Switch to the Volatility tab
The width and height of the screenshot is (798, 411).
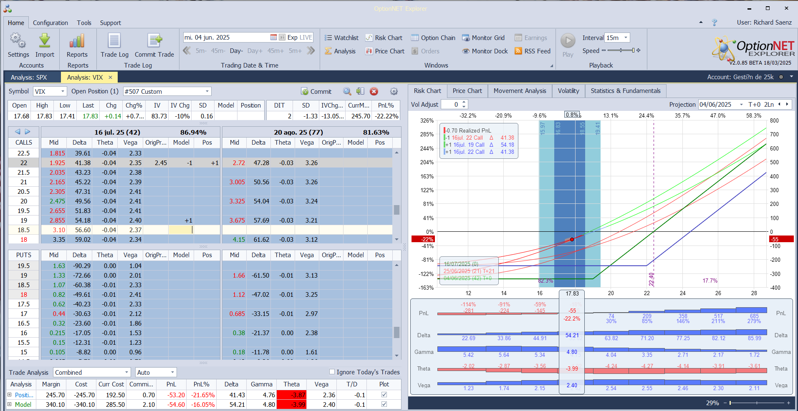tap(568, 90)
